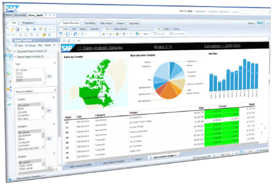This screenshot has height=185, width=273.
Task: Open the Applications dropdown menu
Action: (200, 11)
